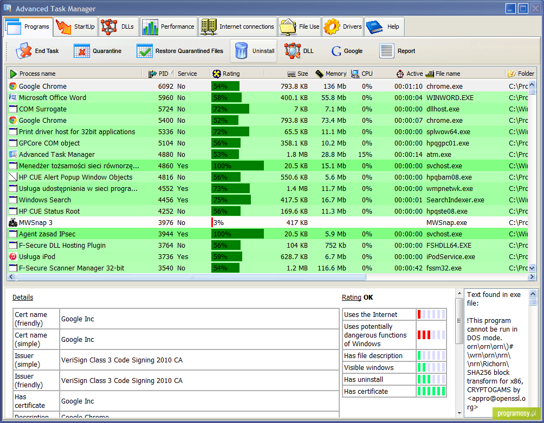Click the Drivers gear icon

(x=332, y=27)
